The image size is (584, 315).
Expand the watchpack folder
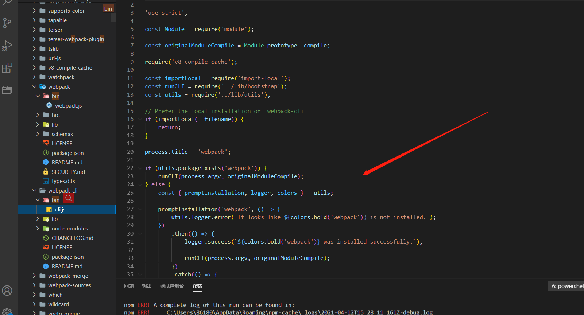coord(34,77)
